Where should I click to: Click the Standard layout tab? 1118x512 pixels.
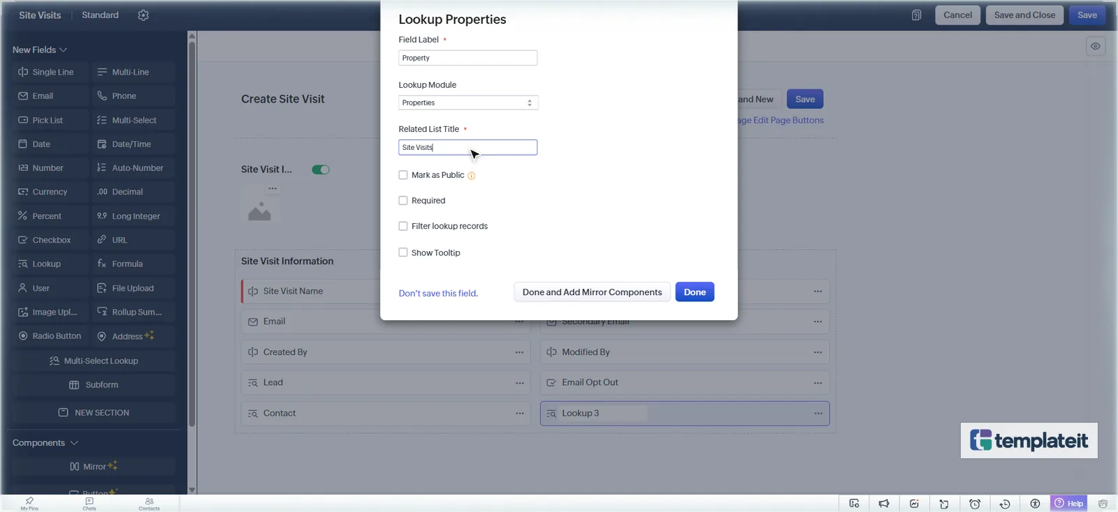point(100,15)
